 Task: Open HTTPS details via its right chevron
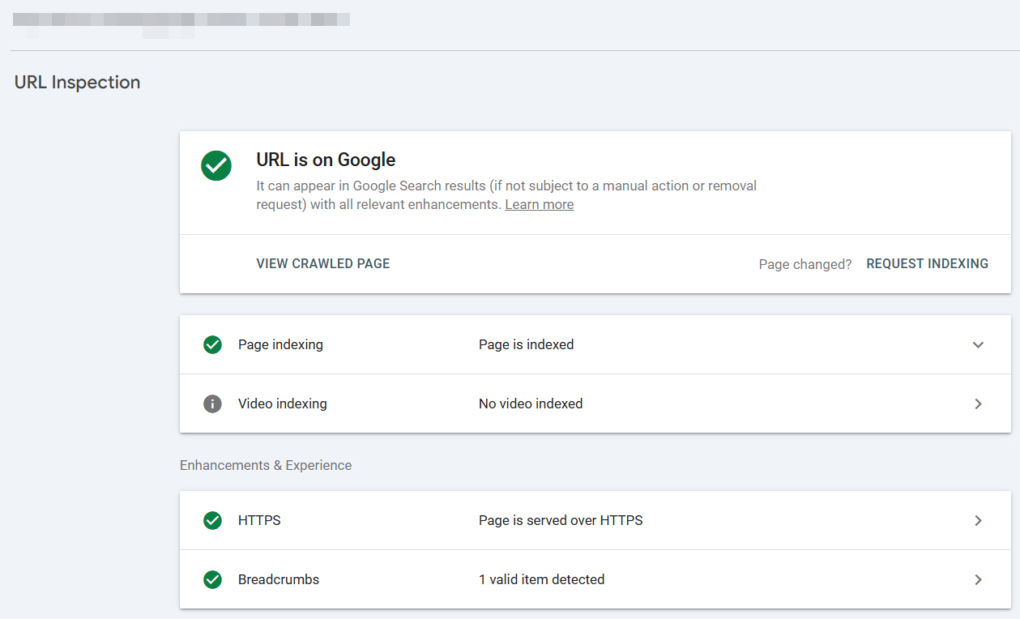[x=978, y=520]
